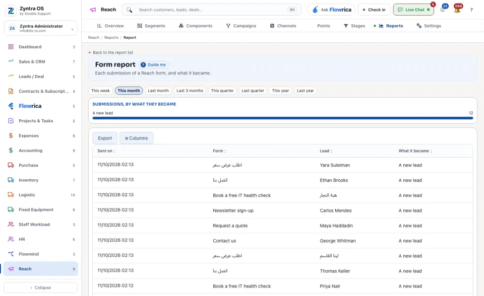Viewport: 484px width, 296px height.
Task: Open the Flowrica sidebar icon
Action: point(11,106)
